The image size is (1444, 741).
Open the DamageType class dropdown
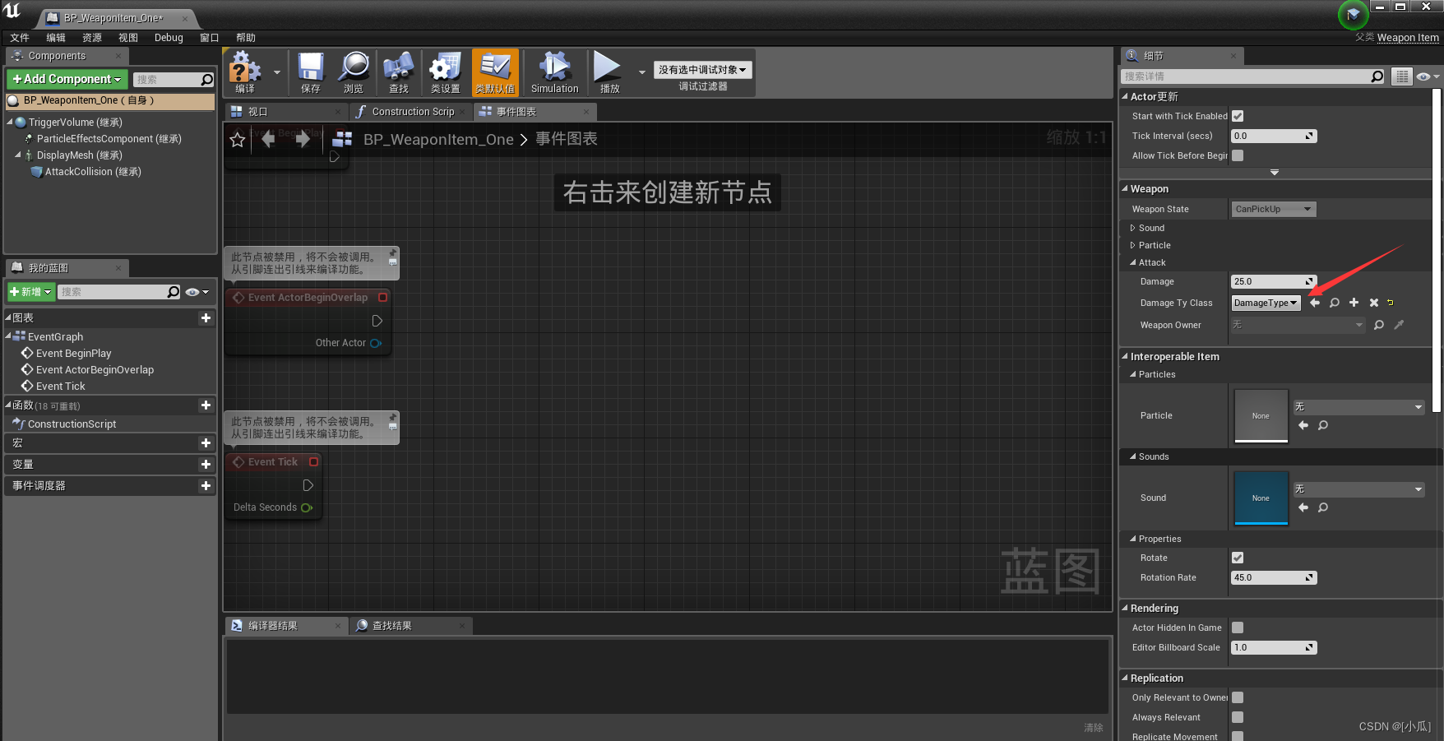pyautogui.click(x=1266, y=303)
